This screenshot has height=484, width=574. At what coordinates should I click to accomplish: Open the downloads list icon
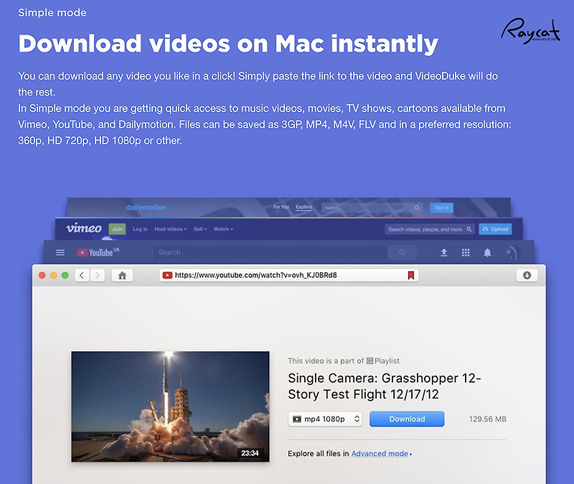(527, 275)
